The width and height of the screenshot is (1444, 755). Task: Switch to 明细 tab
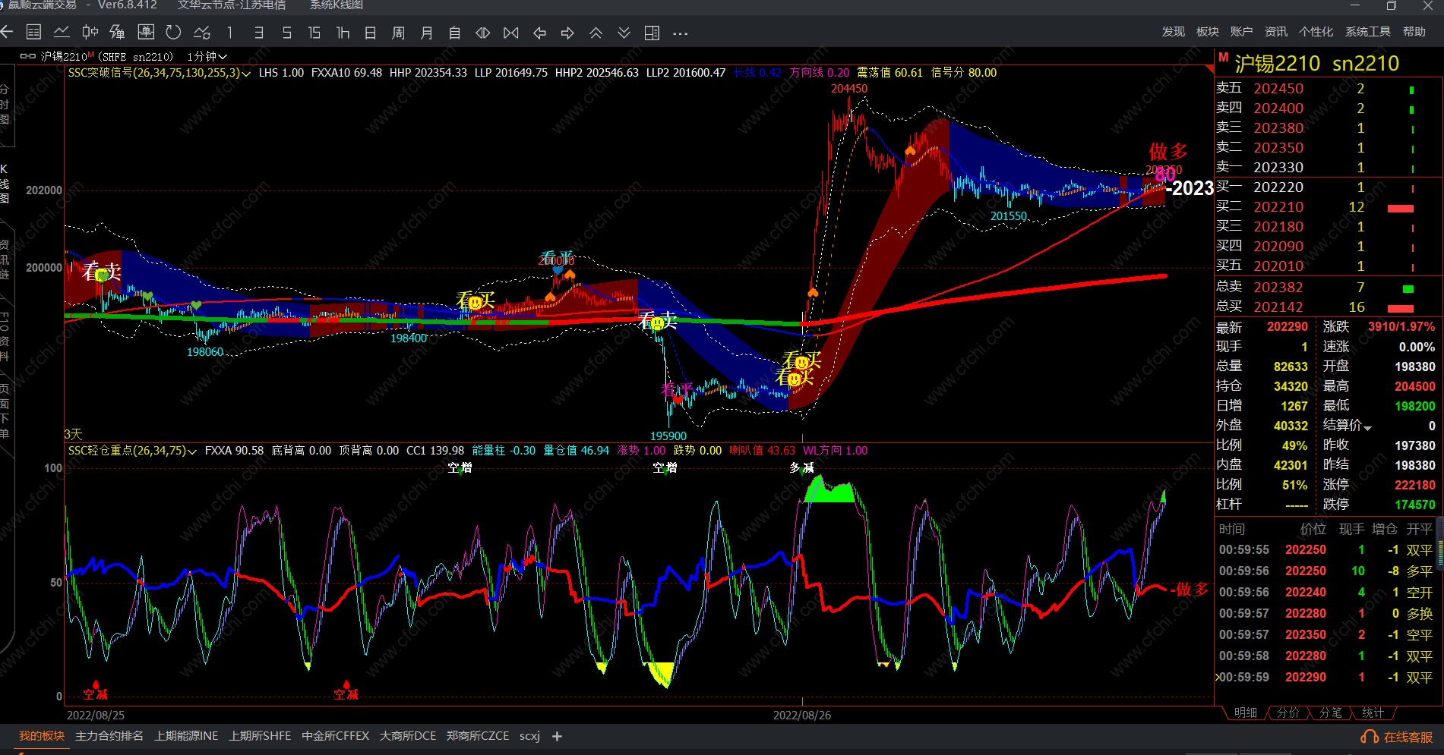pyautogui.click(x=1245, y=713)
